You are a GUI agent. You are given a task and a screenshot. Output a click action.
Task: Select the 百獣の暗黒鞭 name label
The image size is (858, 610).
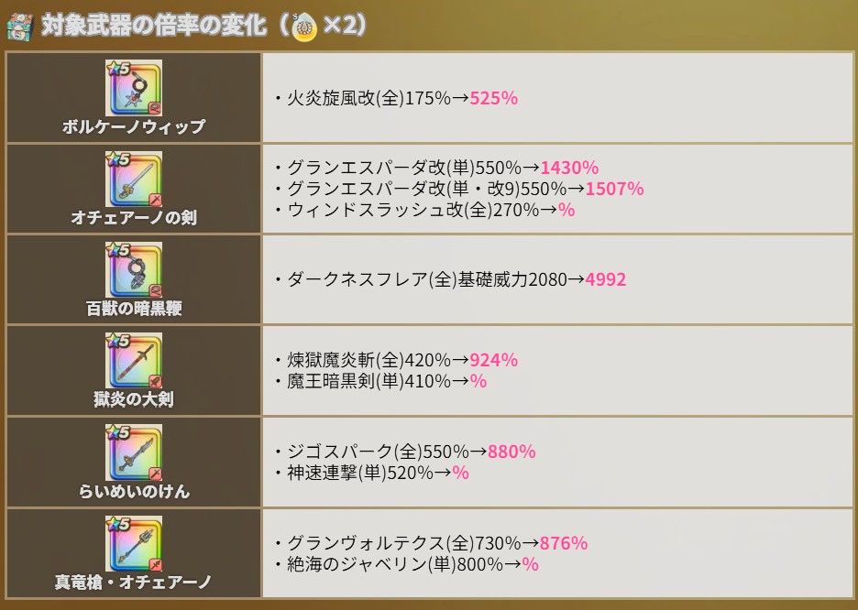[134, 309]
